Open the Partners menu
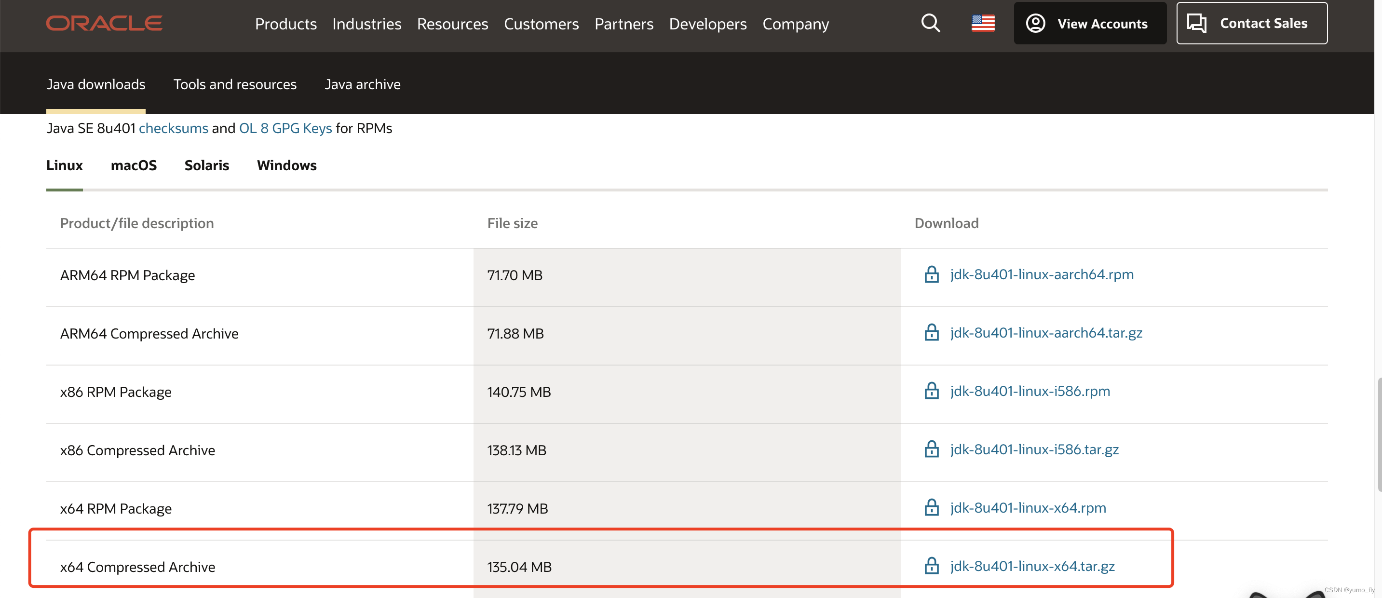 click(x=623, y=24)
